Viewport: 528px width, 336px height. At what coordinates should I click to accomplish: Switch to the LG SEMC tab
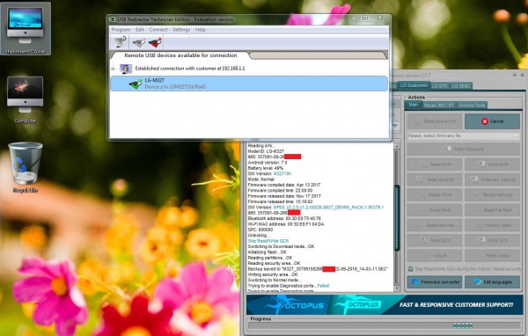pos(460,86)
